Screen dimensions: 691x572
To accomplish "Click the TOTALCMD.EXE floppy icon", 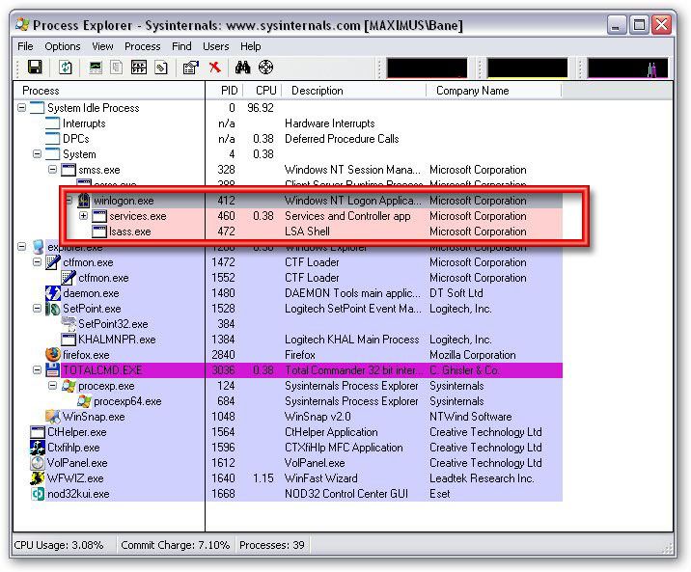I will 53,370.
